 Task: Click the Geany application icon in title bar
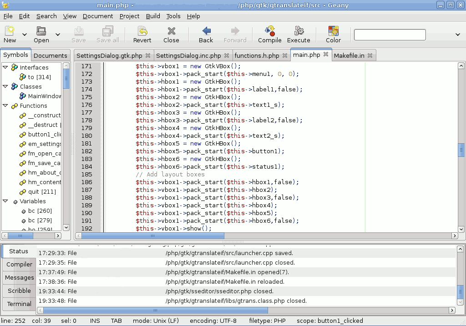[x=5, y=5]
